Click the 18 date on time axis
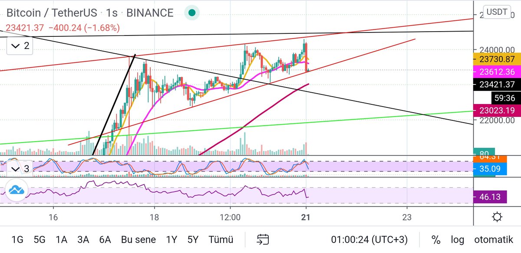This screenshot has width=521, height=253. pos(154,217)
